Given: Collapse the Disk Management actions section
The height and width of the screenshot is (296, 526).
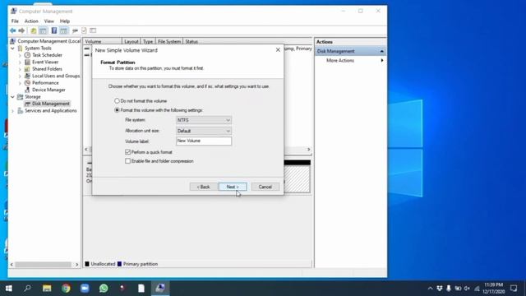Looking at the screenshot, I should pos(381,51).
